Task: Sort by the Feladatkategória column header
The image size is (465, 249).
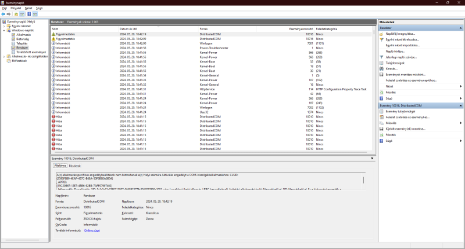Action: 343,29
